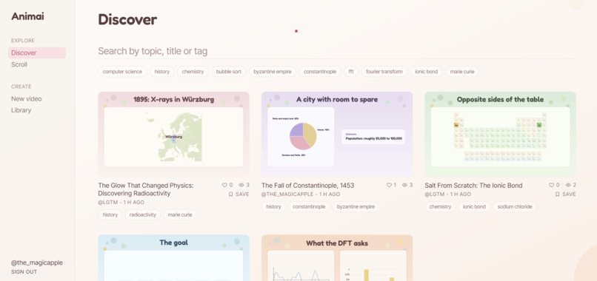
Task: Filter by the fft tag
Action: [x=351, y=72]
